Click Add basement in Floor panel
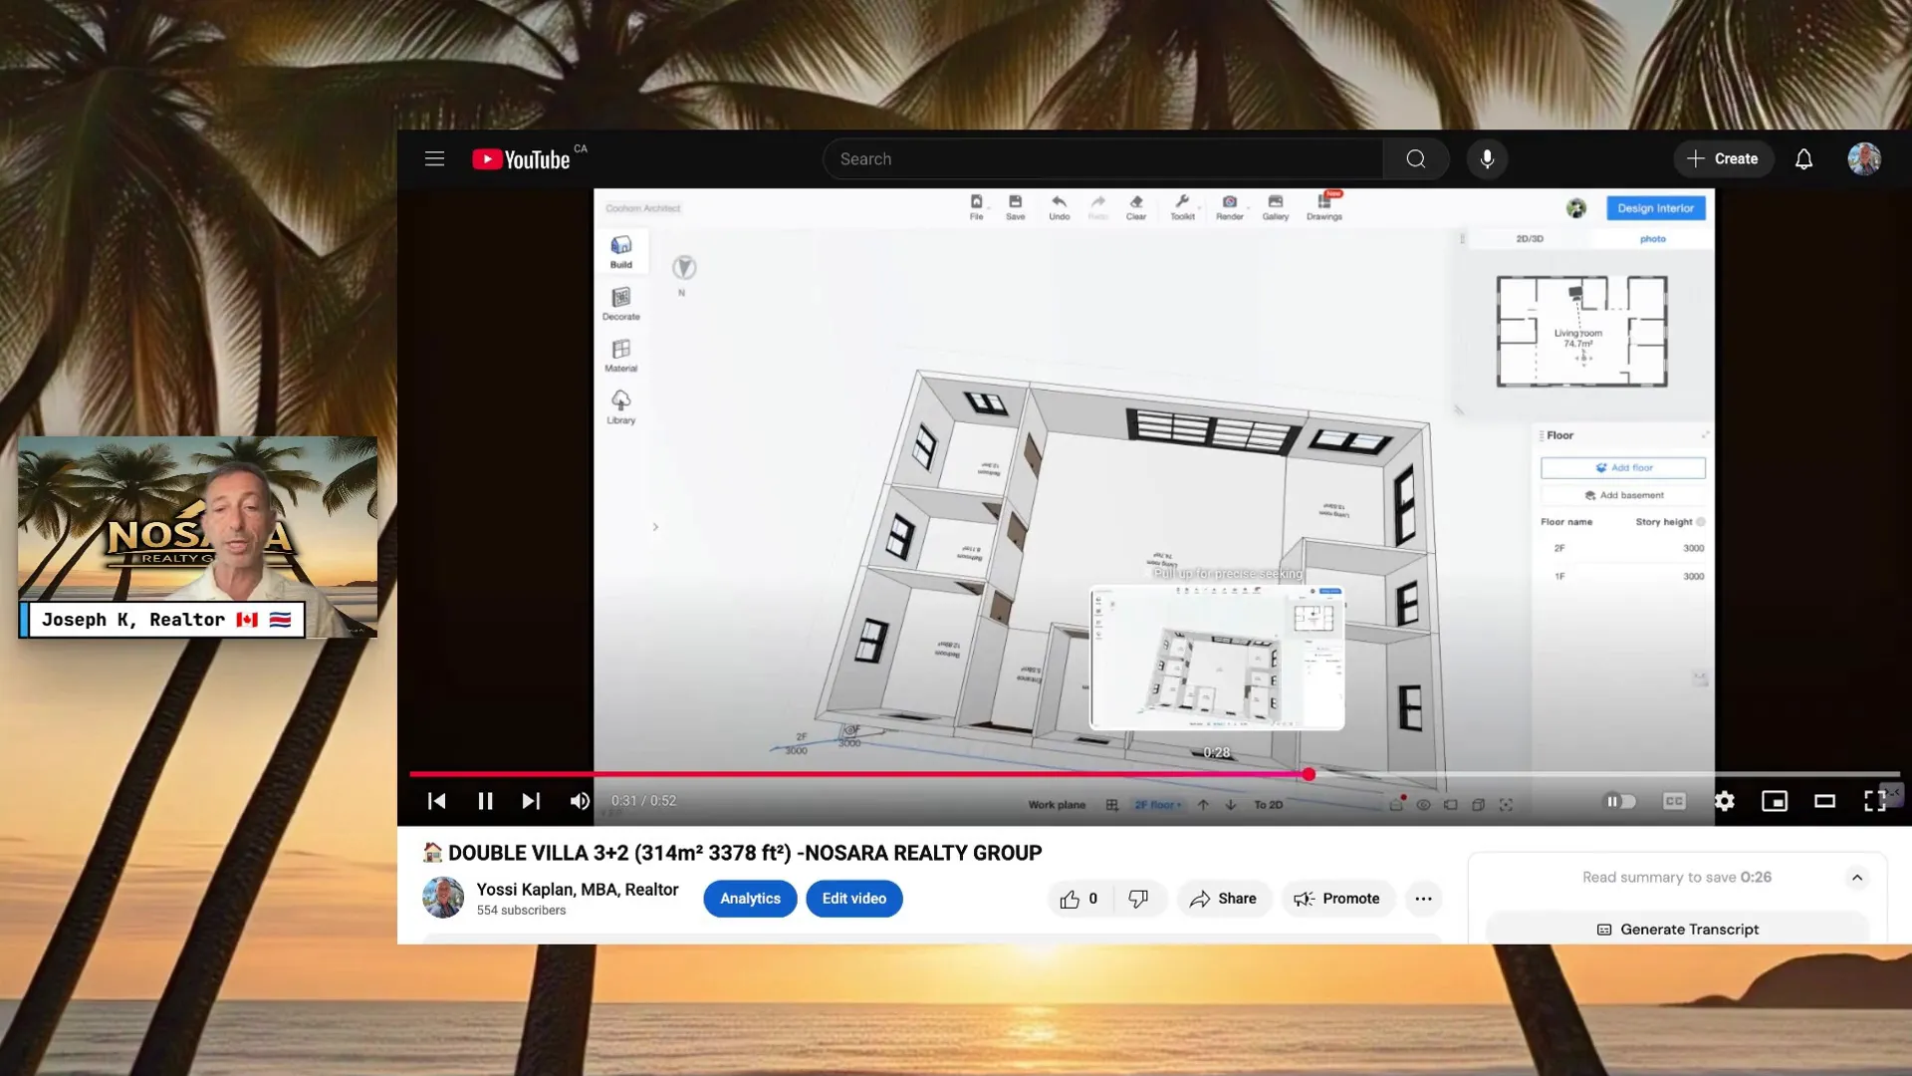The height and width of the screenshot is (1076, 1912). tap(1623, 495)
